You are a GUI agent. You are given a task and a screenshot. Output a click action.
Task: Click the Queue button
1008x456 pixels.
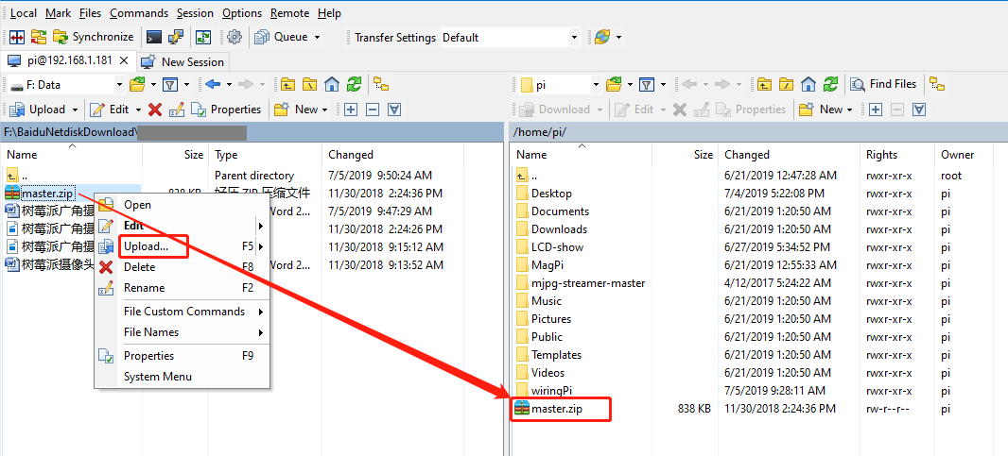click(282, 37)
